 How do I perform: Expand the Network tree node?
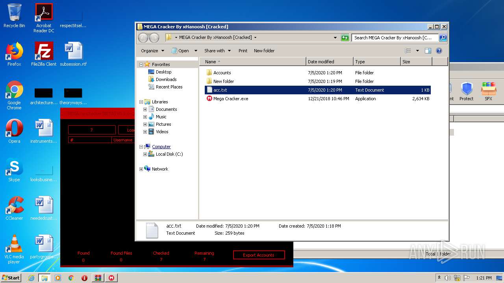pos(141,169)
